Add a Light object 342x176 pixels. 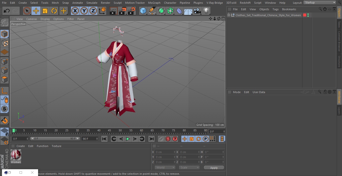pos(206,11)
